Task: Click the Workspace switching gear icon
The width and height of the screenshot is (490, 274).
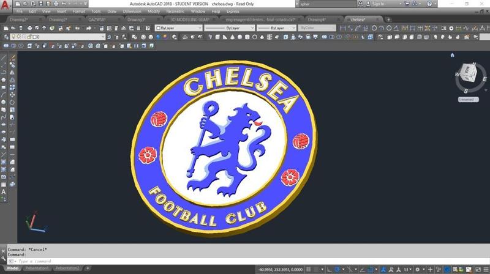Action: point(417,269)
